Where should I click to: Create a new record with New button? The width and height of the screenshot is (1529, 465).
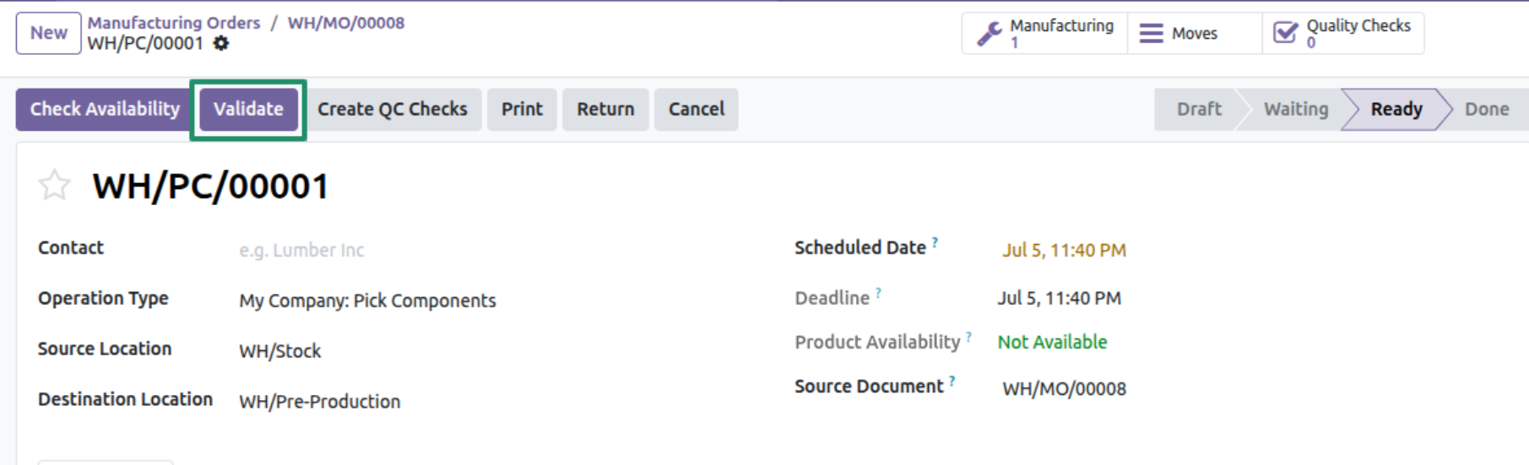coord(49,33)
